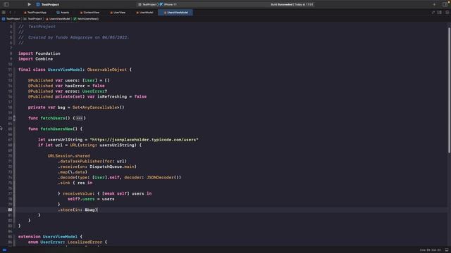The width and height of the screenshot is (451, 253).
Task: Switch to the ContentView tab
Action: (x=89, y=13)
